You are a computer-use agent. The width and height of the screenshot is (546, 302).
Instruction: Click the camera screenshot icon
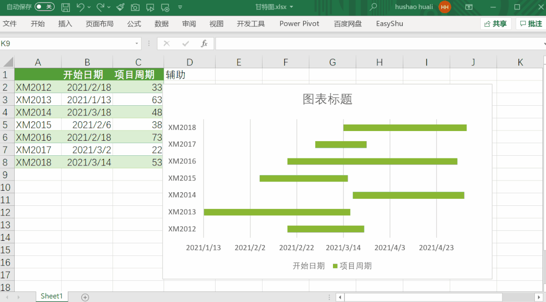(135, 7)
